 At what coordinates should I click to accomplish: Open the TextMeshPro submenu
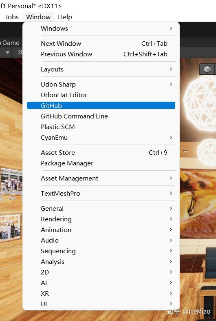coord(101,193)
